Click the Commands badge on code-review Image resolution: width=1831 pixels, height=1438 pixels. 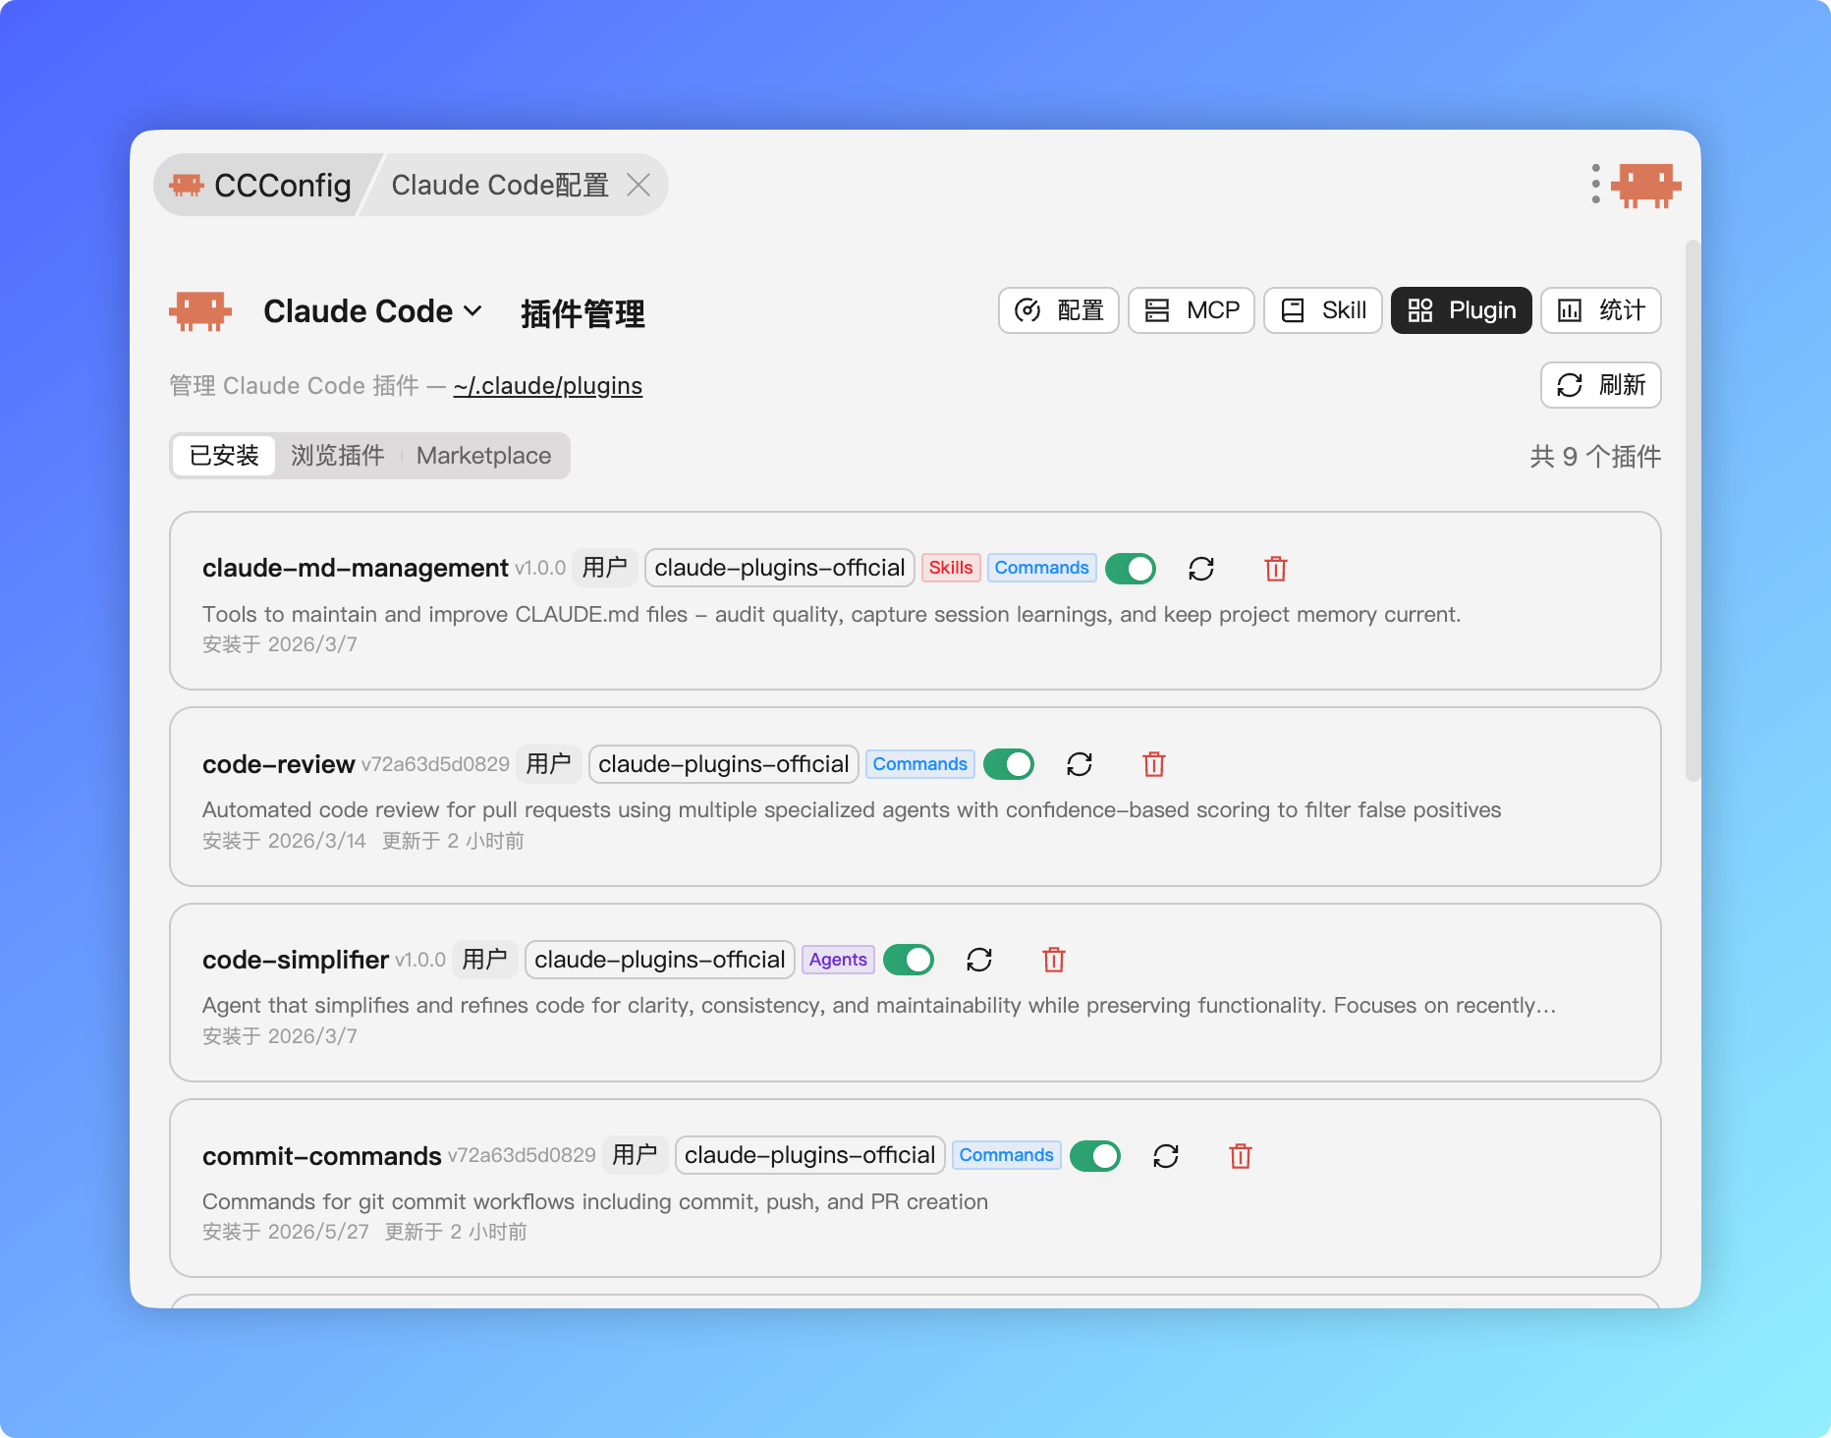[x=919, y=764]
